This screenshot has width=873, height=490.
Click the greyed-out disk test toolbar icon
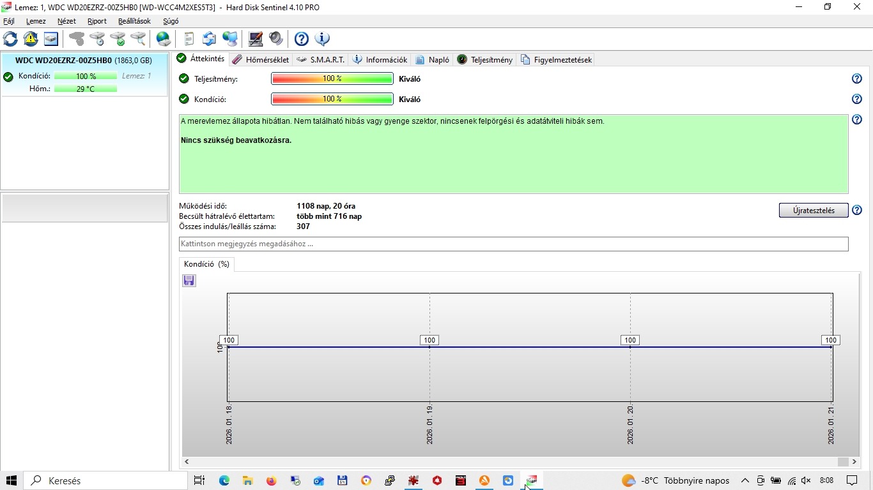(77, 39)
